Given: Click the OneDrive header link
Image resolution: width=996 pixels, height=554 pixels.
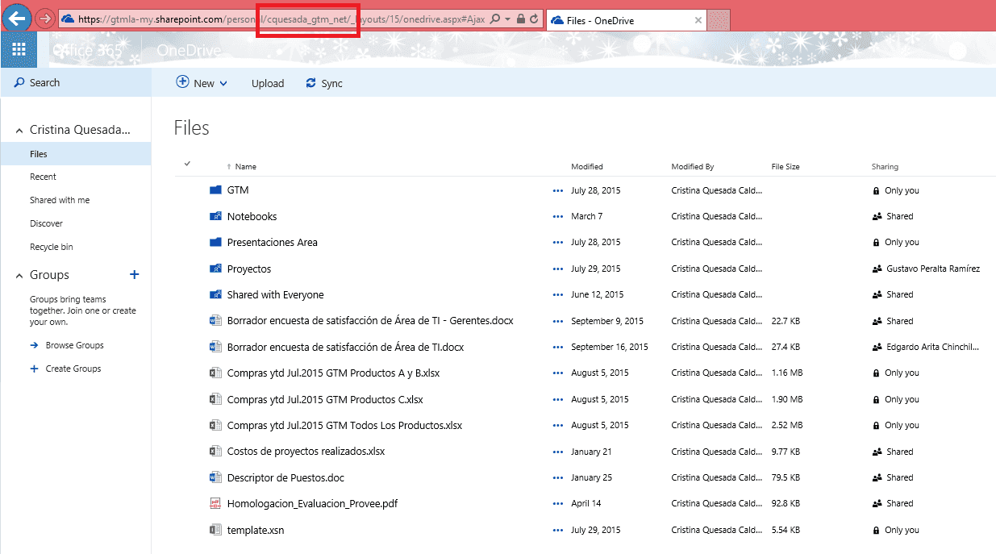Looking at the screenshot, I should (x=189, y=51).
